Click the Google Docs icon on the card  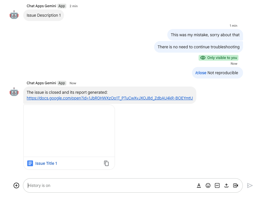(x=30, y=163)
